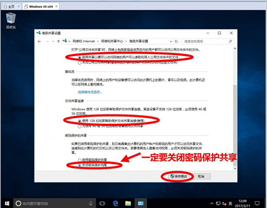Viewport: 267px width, 208px height.
Task: Click the volume tray icon
Action: (224, 204)
